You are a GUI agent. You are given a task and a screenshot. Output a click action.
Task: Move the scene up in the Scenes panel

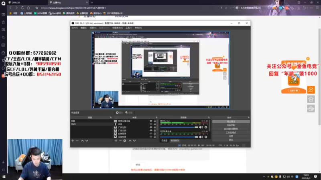(82, 141)
